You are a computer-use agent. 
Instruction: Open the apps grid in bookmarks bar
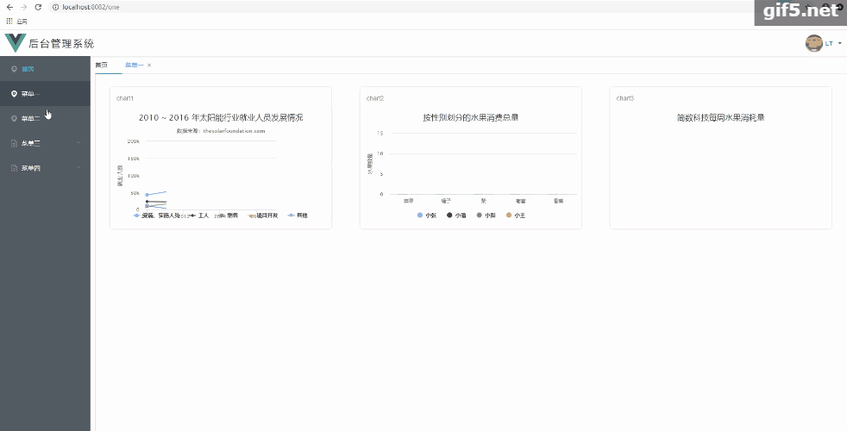tap(9, 21)
